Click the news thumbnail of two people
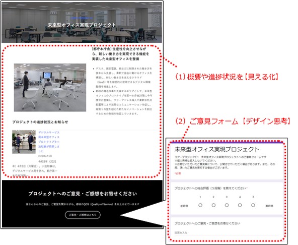The image size is (298, 245). click(x=24, y=142)
